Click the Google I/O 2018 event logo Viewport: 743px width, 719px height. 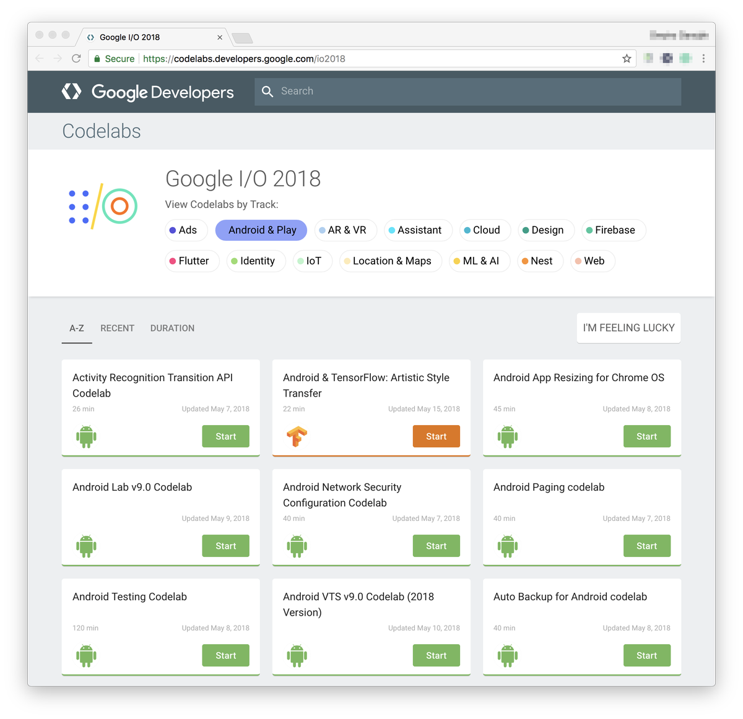pyautogui.click(x=102, y=207)
